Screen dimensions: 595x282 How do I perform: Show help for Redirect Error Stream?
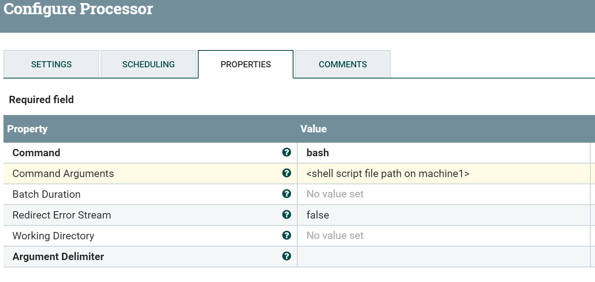click(x=287, y=215)
